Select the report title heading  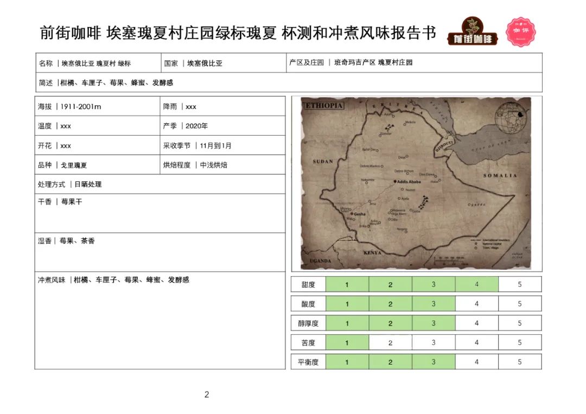pos(238,33)
